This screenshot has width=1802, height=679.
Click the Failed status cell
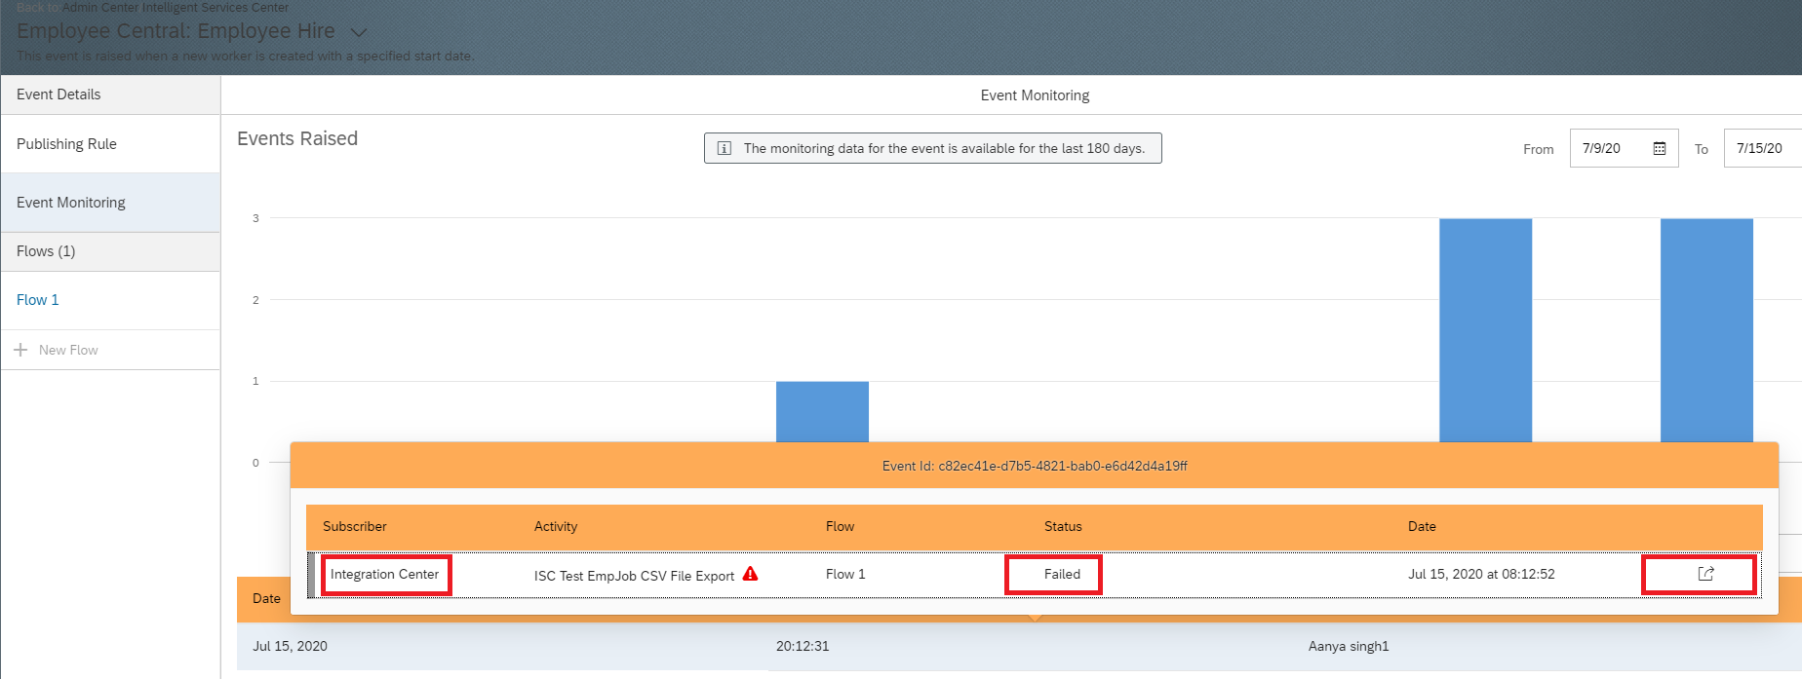[x=1062, y=575]
